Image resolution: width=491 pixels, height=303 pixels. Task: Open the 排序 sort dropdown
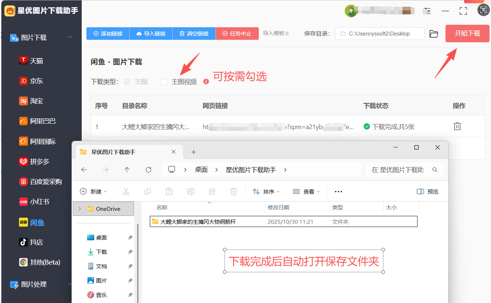[266, 191]
